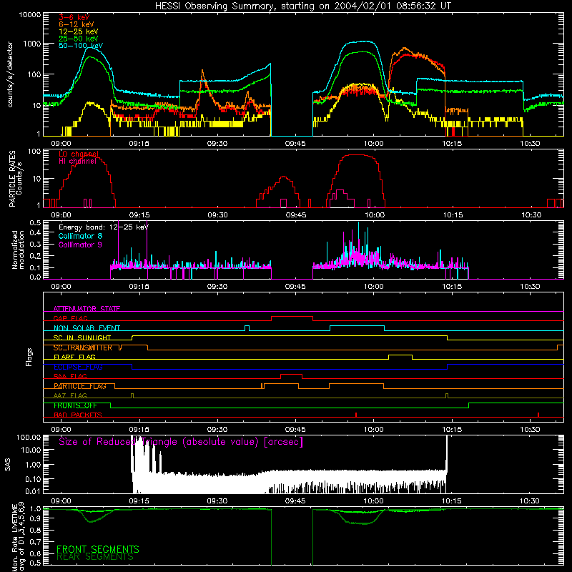Click the SAA_FLAG label
The height and width of the screenshot is (572, 572).
pos(70,376)
